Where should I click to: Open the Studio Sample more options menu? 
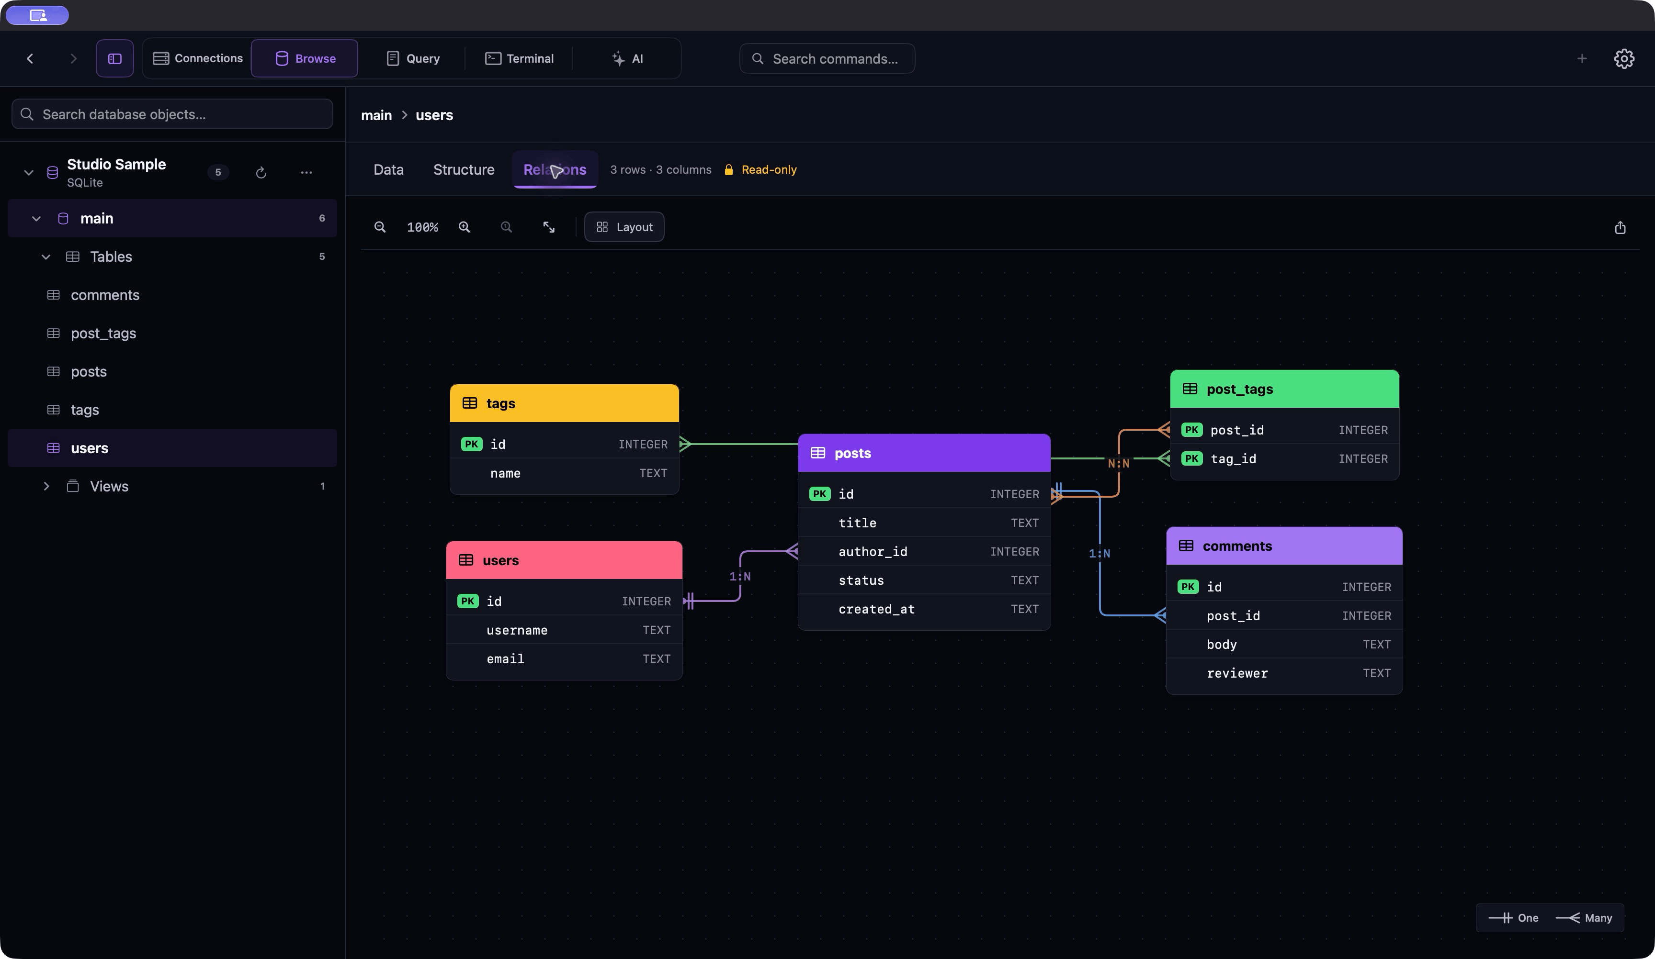306,173
